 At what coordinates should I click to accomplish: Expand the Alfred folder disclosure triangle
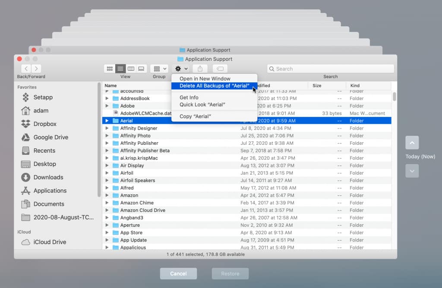point(107,188)
